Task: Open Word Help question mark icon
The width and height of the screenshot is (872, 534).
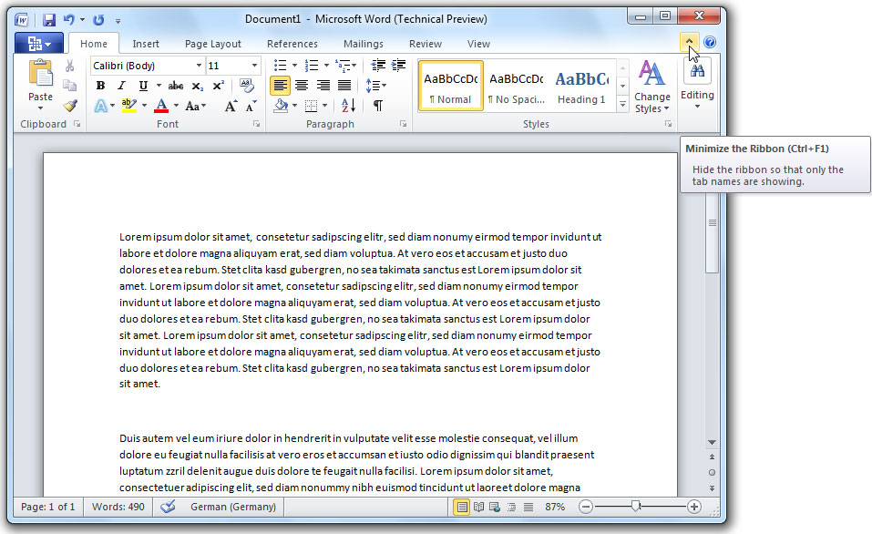Action: pyautogui.click(x=710, y=43)
